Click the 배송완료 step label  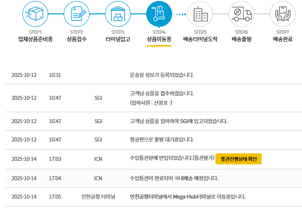284,39
